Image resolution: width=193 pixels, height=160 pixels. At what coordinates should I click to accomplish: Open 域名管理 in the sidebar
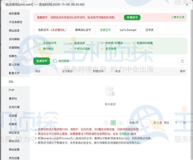[x=14, y=13]
